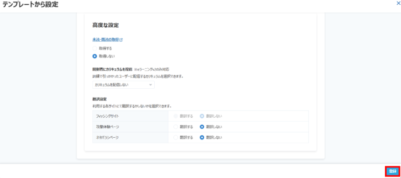Click the ネタバラシページ row label
This screenshot has width=401, height=178.
coord(107,138)
